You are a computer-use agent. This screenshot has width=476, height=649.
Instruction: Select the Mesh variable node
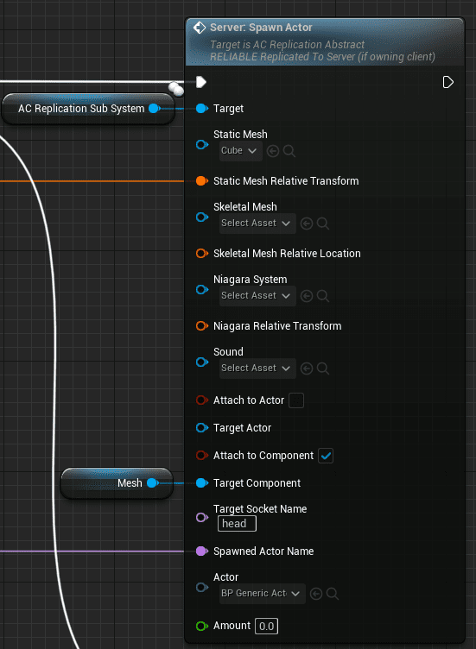(117, 483)
